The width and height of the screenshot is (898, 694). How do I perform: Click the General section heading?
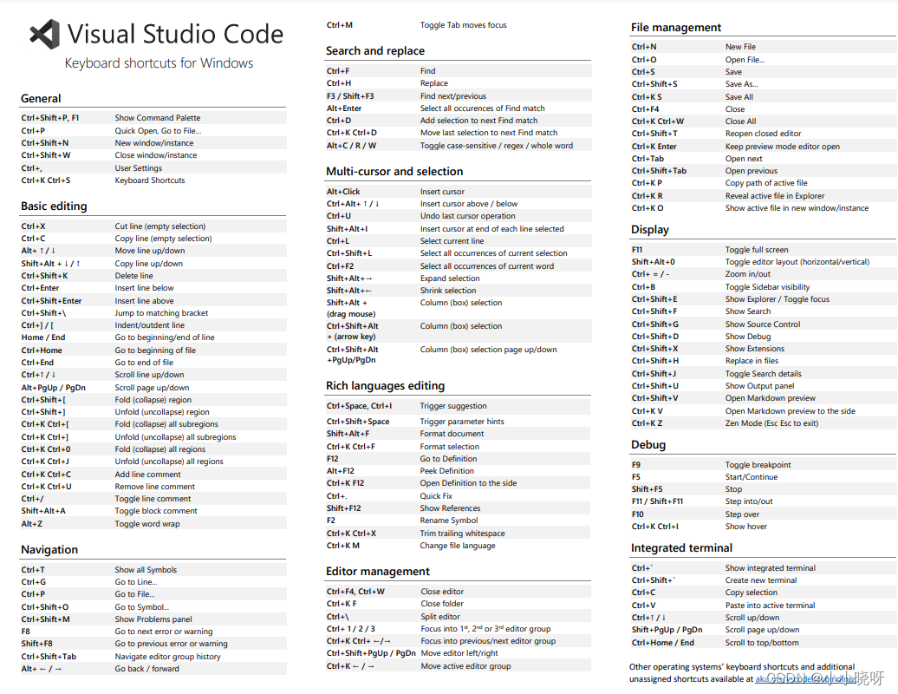pos(40,98)
